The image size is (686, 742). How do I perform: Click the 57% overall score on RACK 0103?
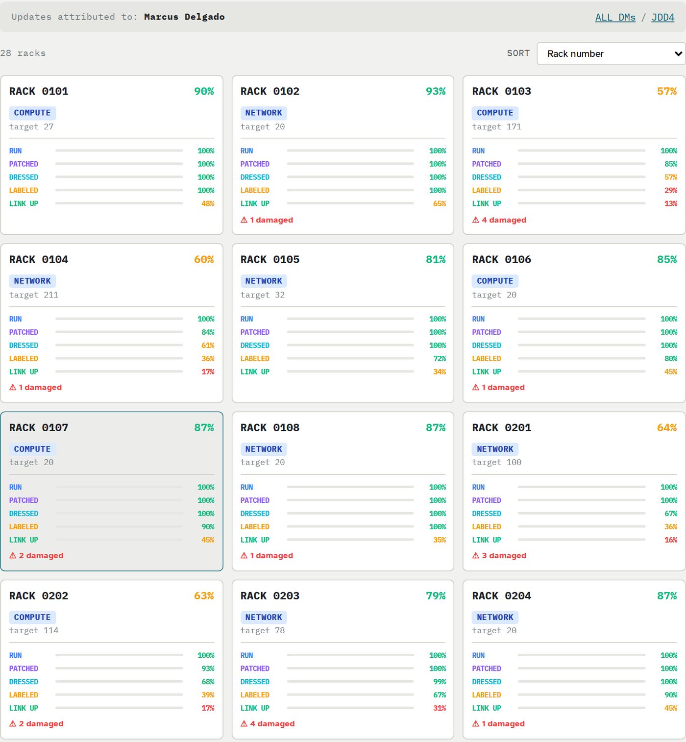(667, 91)
